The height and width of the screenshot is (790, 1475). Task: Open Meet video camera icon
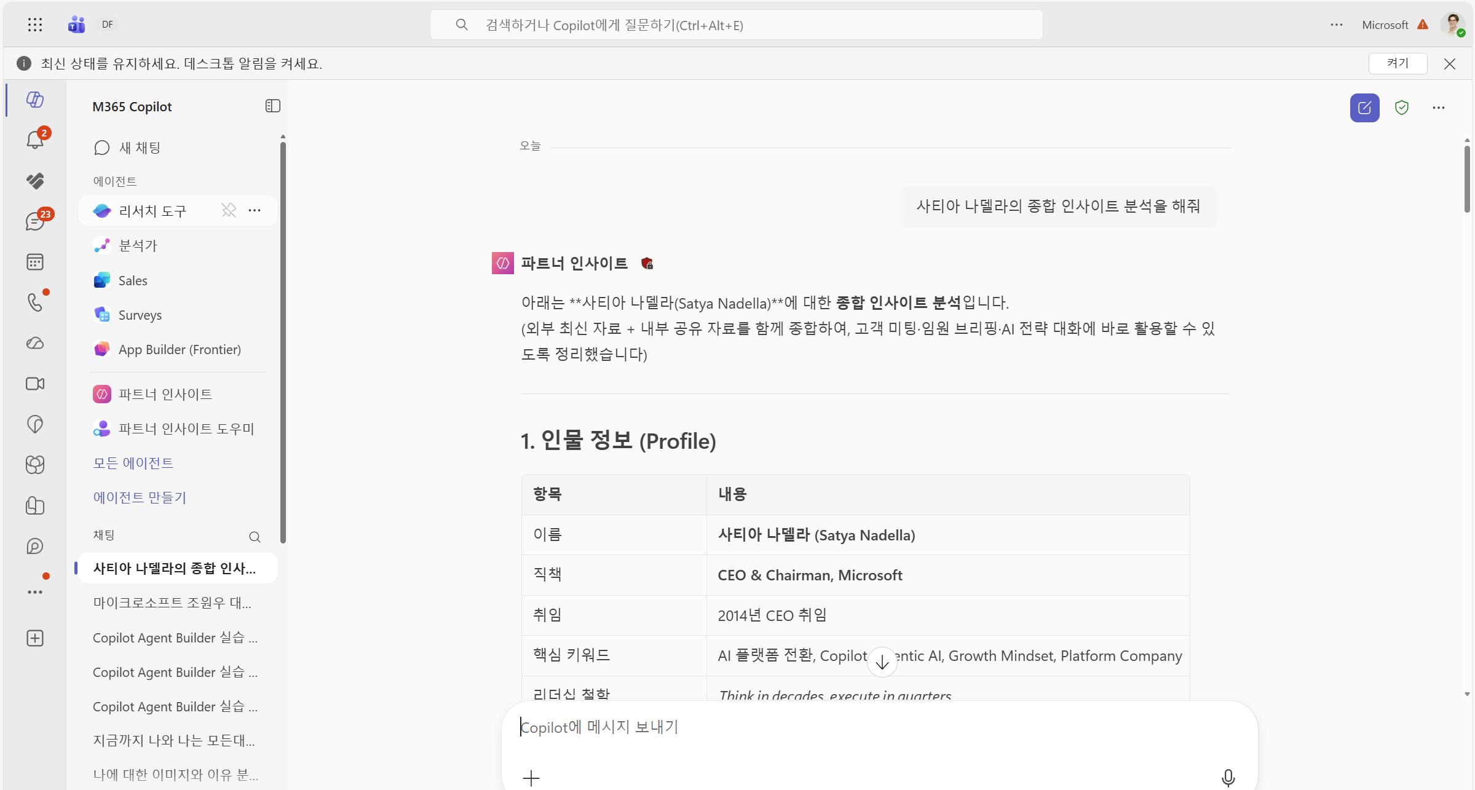35,384
